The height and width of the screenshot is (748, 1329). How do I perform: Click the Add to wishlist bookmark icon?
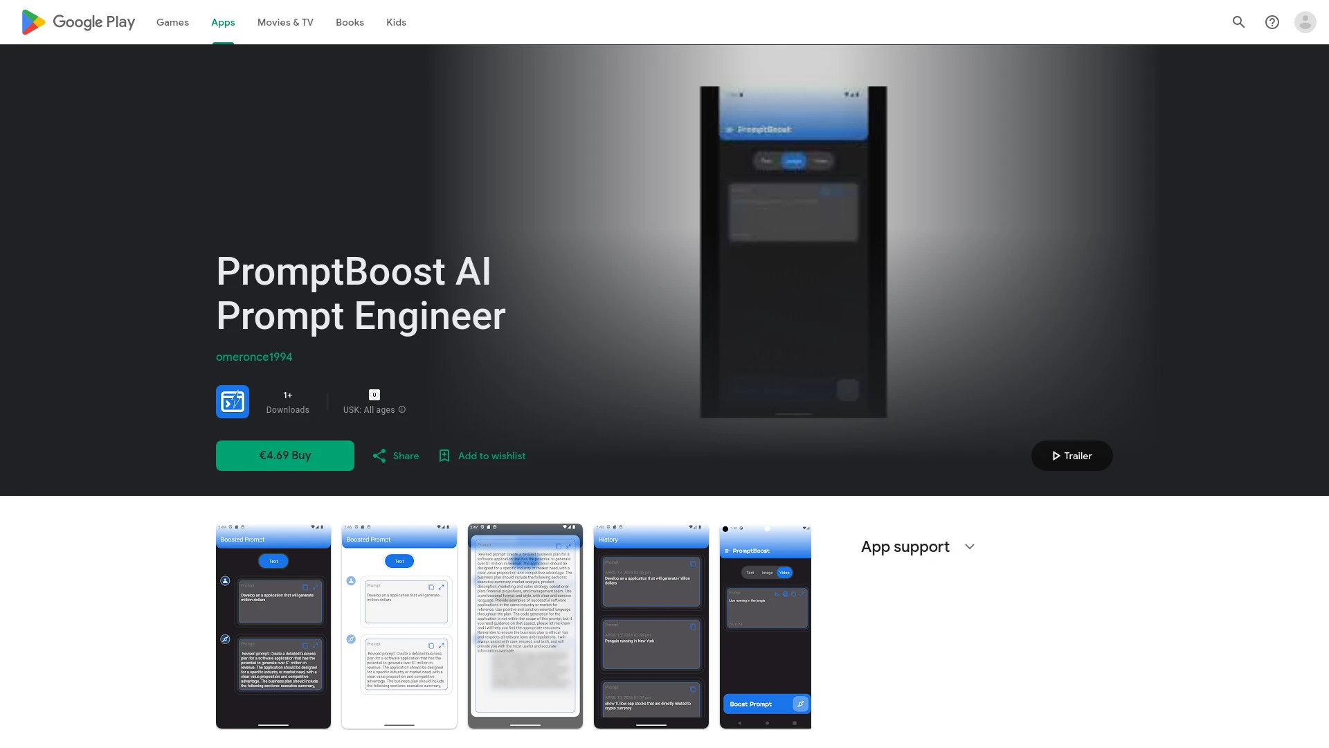pyautogui.click(x=444, y=456)
